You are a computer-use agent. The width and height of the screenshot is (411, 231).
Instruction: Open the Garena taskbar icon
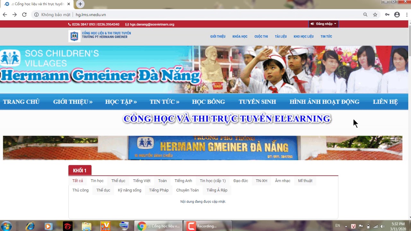[67, 226]
